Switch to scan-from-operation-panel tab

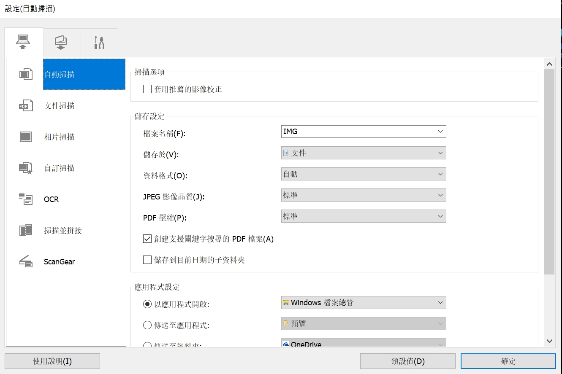click(62, 43)
